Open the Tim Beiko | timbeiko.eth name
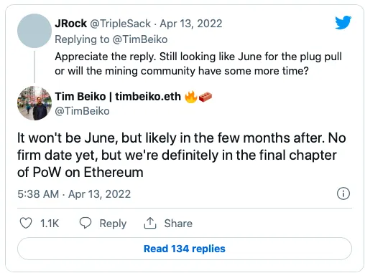Viewport: 365px width, 273px height. pyautogui.click(x=118, y=97)
